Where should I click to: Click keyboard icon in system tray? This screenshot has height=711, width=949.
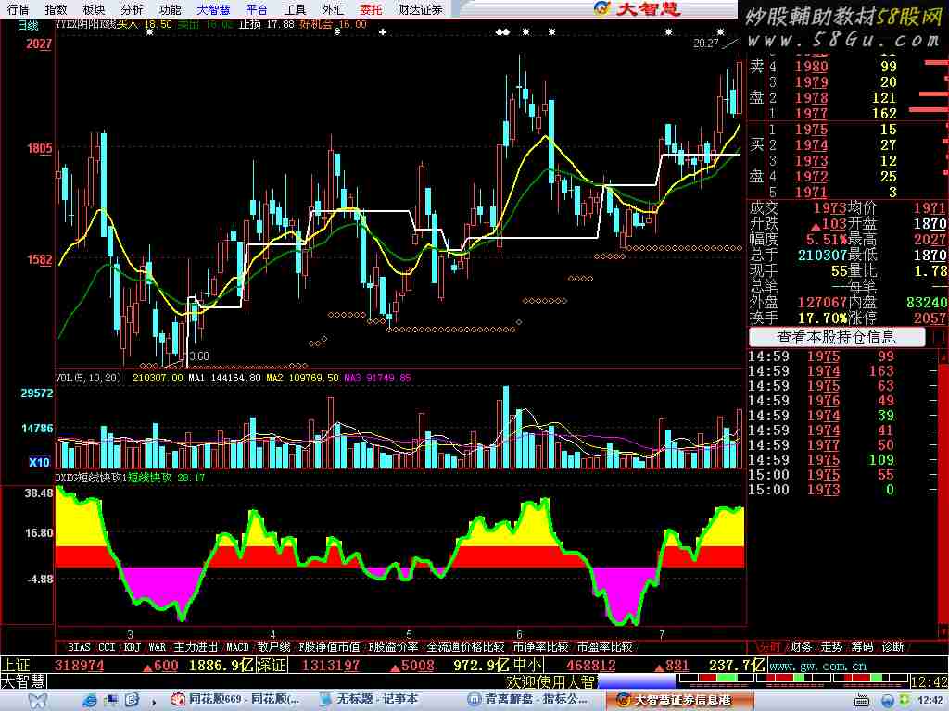tap(862, 702)
